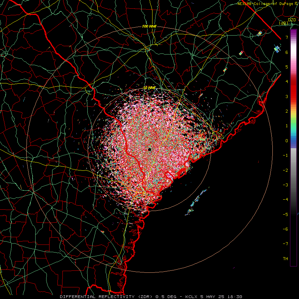This screenshot has height=299, width=299.
Task: Click the -7 value on the color scale
Action: pos(285,244)
